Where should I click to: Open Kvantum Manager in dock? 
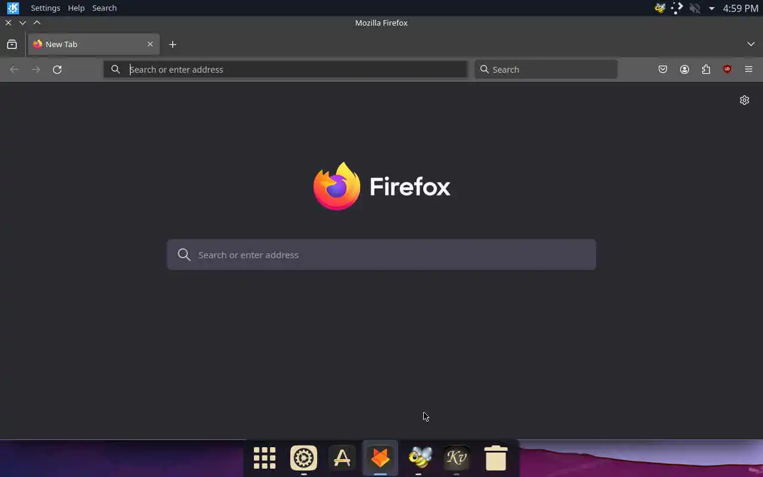pos(457,458)
